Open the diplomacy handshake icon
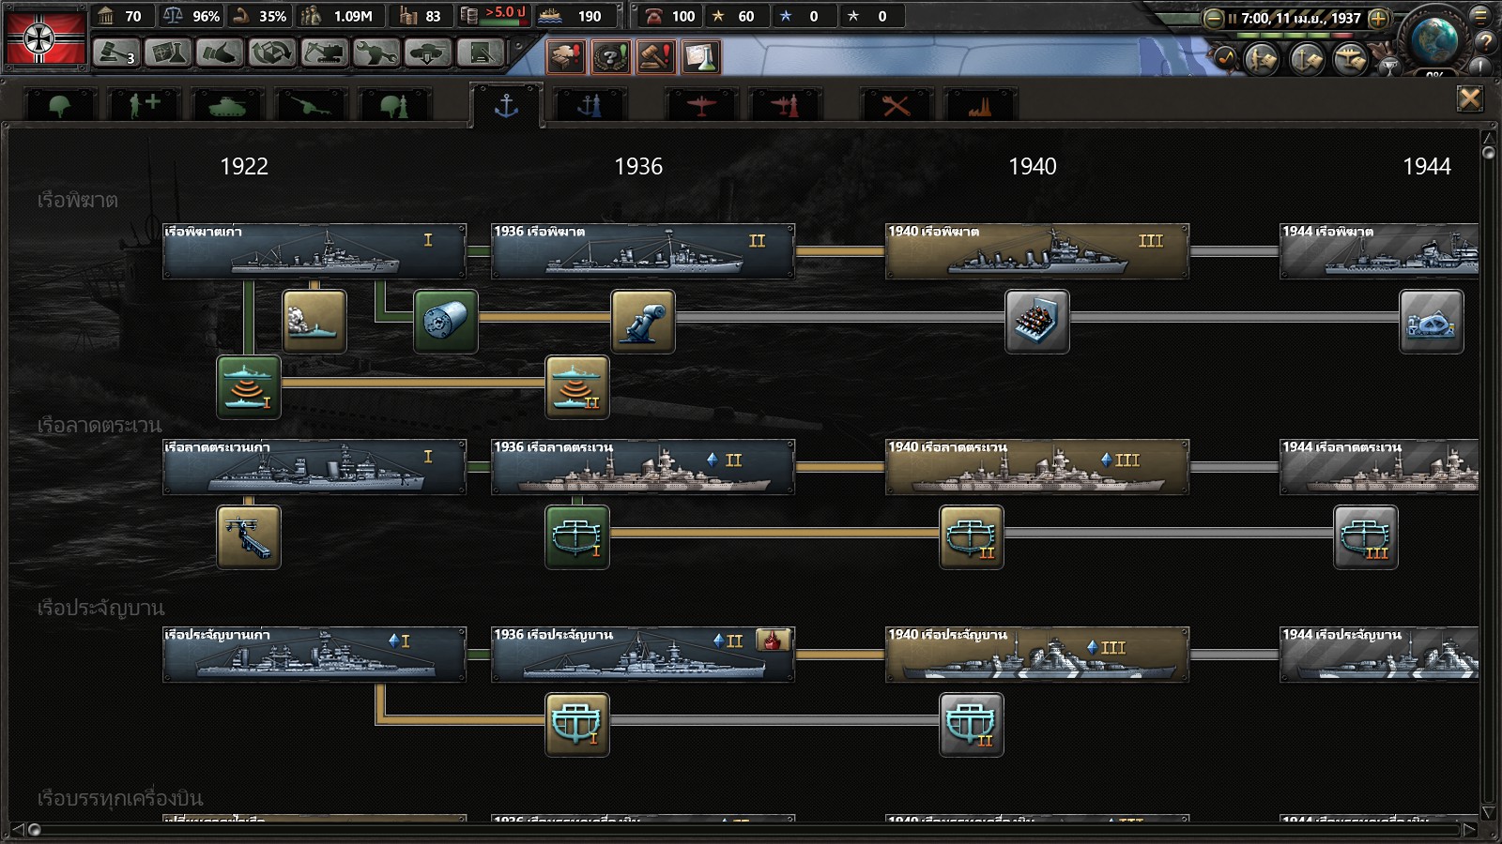This screenshot has height=844, width=1502. pos(221,53)
